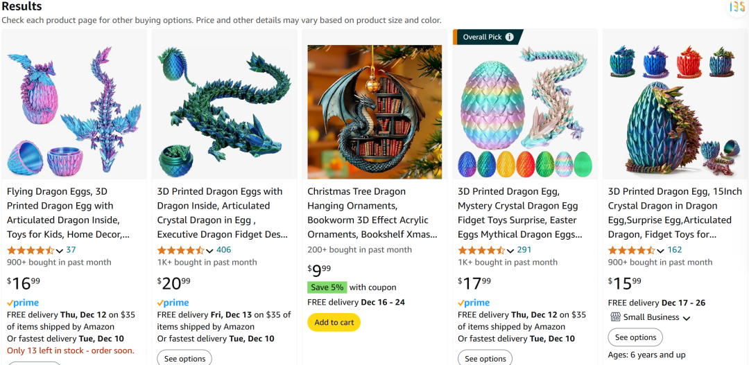
Task: Expand rating breakdown arrow beside 37 reviews
Action: tap(60, 251)
